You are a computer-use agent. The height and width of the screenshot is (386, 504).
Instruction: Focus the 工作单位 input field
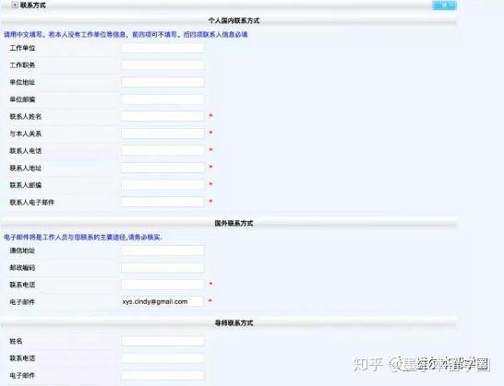click(162, 48)
